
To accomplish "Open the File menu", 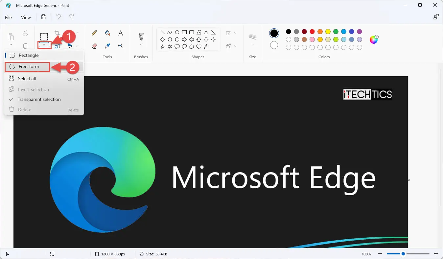I will click(x=8, y=17).
